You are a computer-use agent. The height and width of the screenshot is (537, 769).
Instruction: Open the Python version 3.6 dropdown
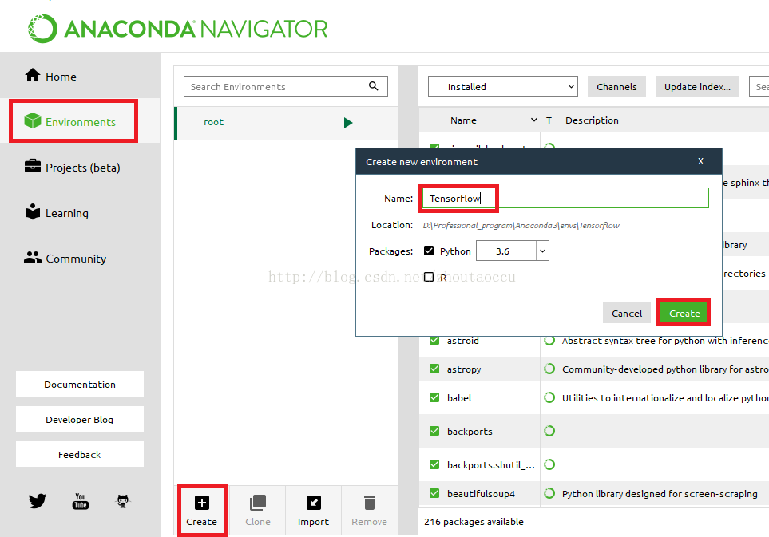click(512, 251)
